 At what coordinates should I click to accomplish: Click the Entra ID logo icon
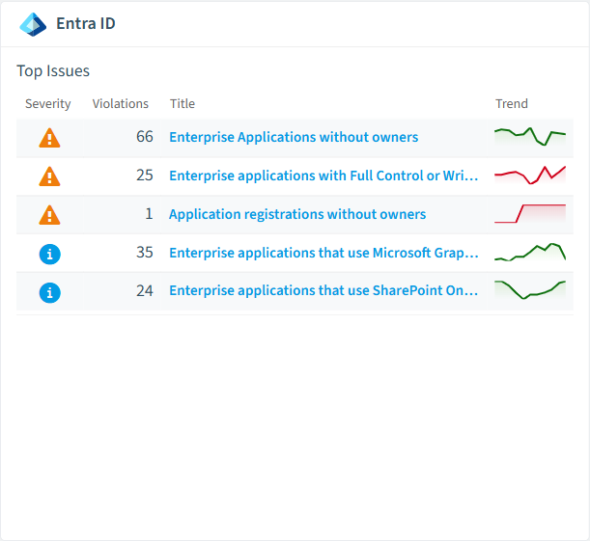33,24
